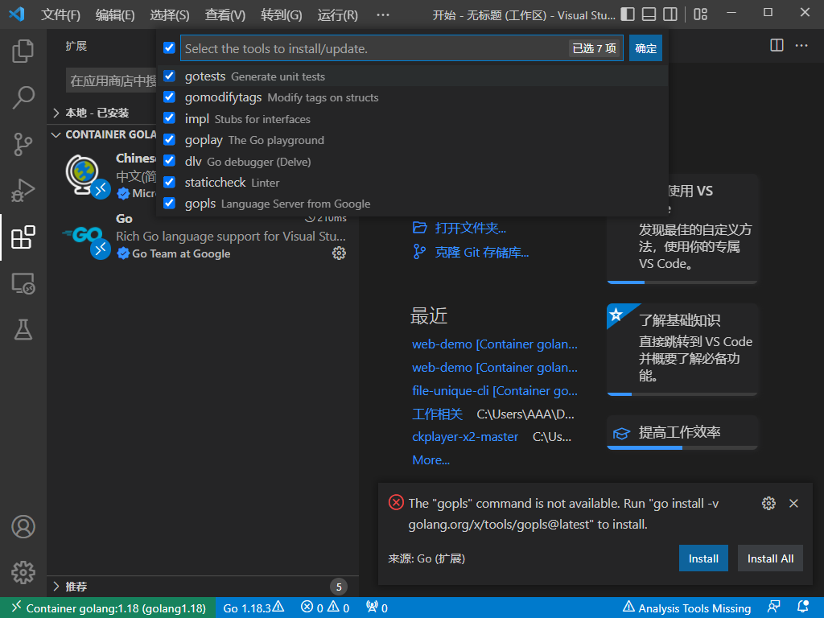The image size is (824, 618).
Task: Open the Search view icon
Action: pos(23,97)
